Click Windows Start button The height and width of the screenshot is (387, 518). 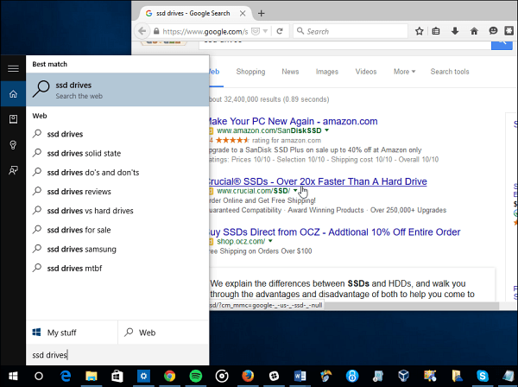click(x=13, y=376)
